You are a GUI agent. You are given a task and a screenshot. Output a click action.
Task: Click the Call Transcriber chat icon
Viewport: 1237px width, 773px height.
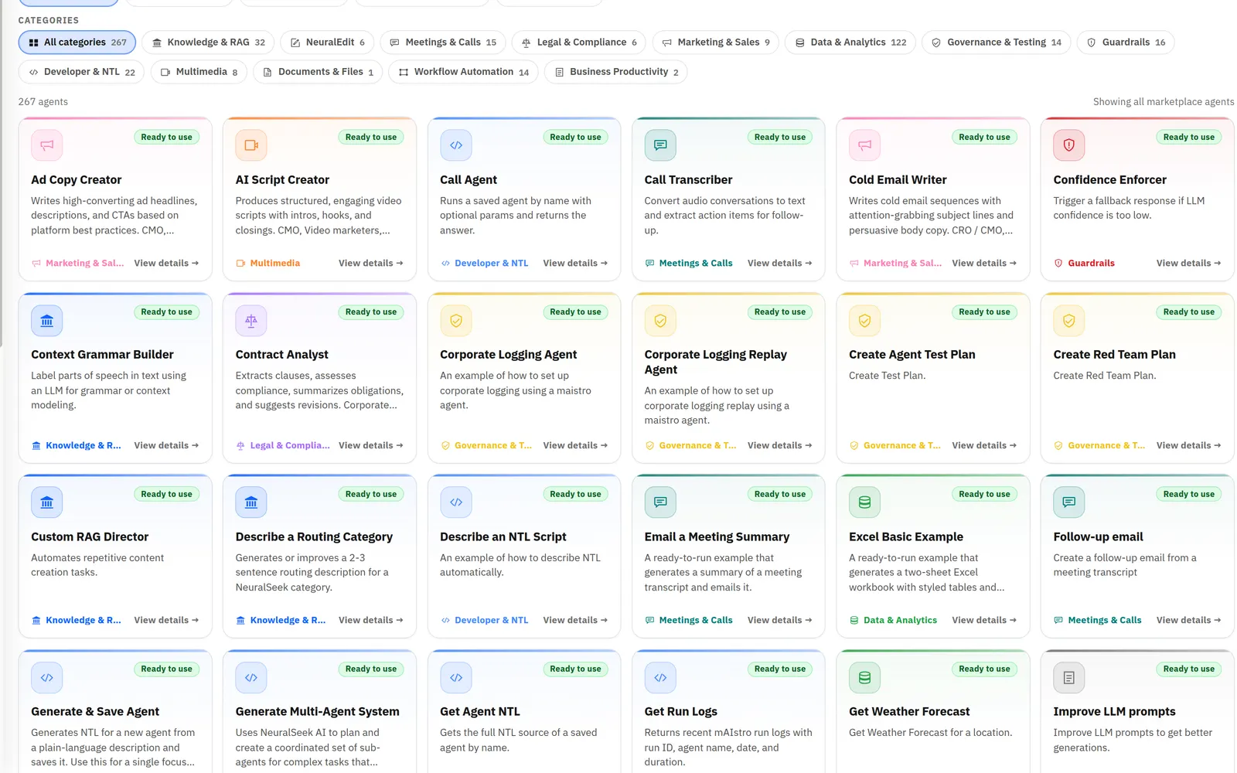[660, 145]
